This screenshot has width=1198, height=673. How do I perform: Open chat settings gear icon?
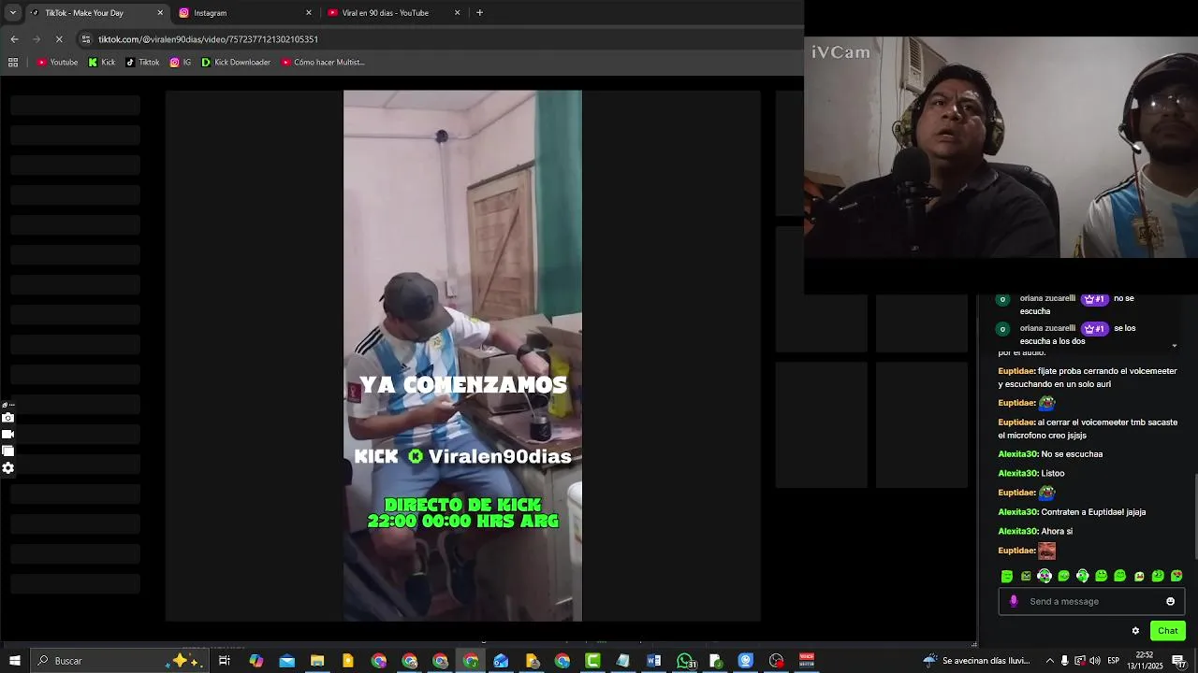point(1135,631)
